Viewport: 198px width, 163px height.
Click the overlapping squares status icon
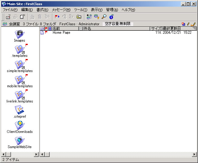pos(183,24)
